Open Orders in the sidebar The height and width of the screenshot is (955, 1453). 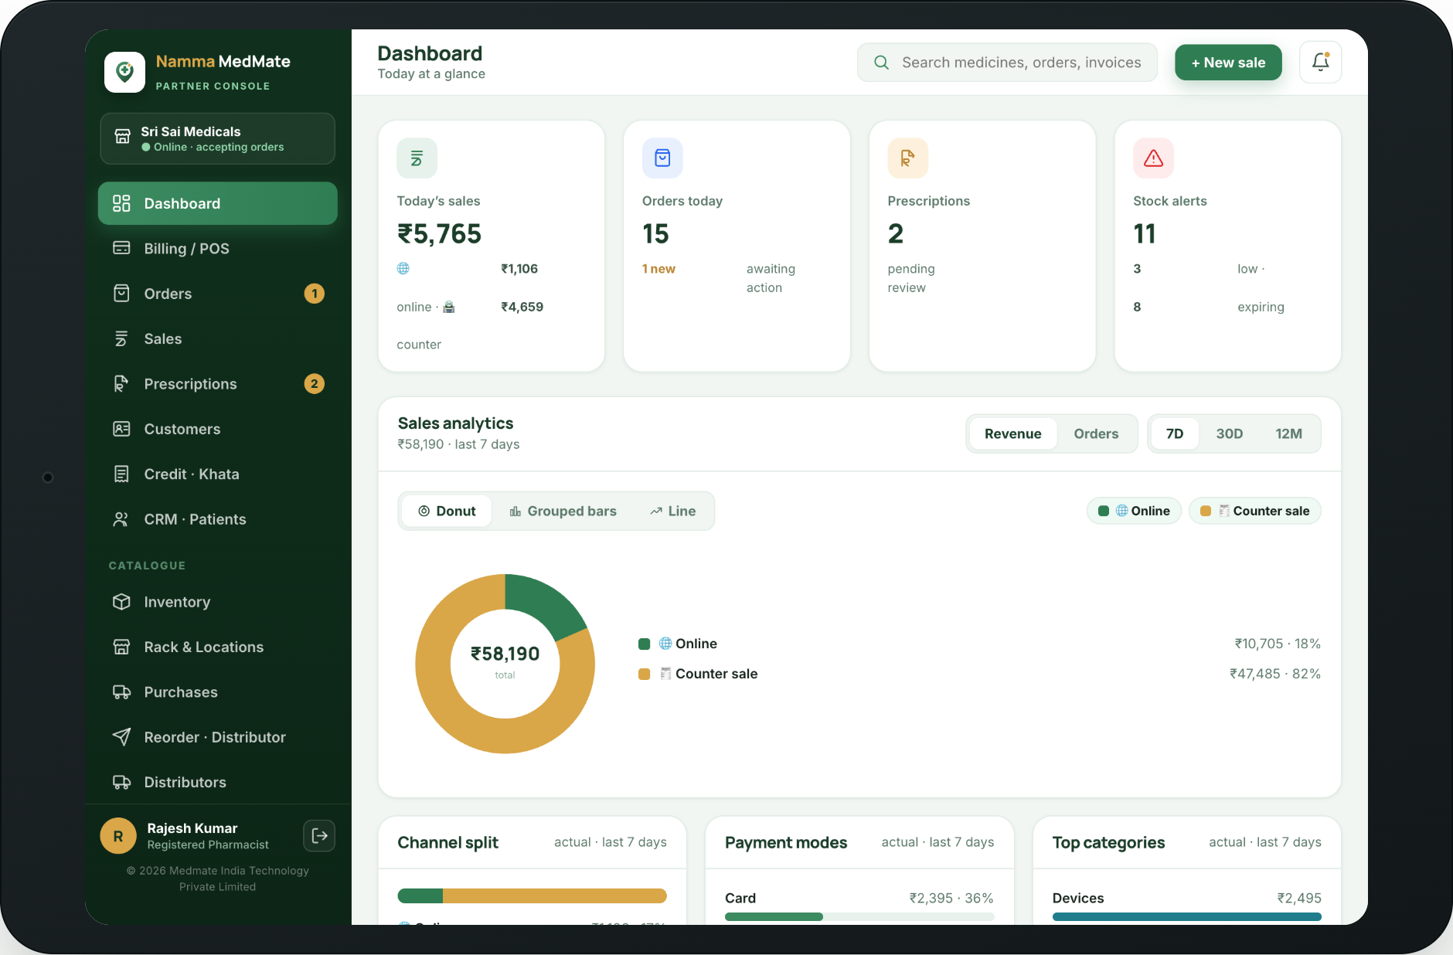217,294
